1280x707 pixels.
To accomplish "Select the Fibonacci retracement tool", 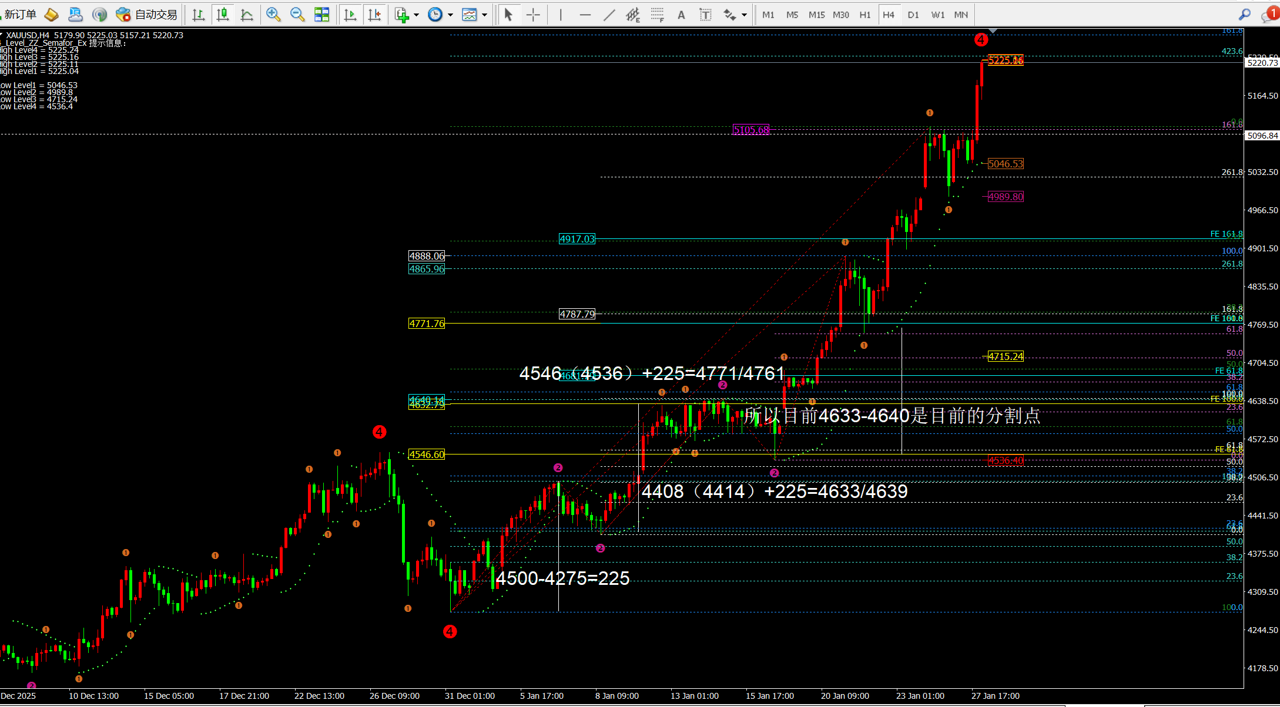I will [x=657, y=15].
